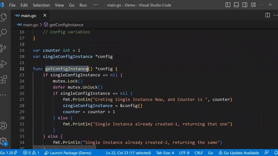The height and width of the screenshot is (156, 278).
Task: Open errors and warnings indicator
Action: click(x=31, y=153)
